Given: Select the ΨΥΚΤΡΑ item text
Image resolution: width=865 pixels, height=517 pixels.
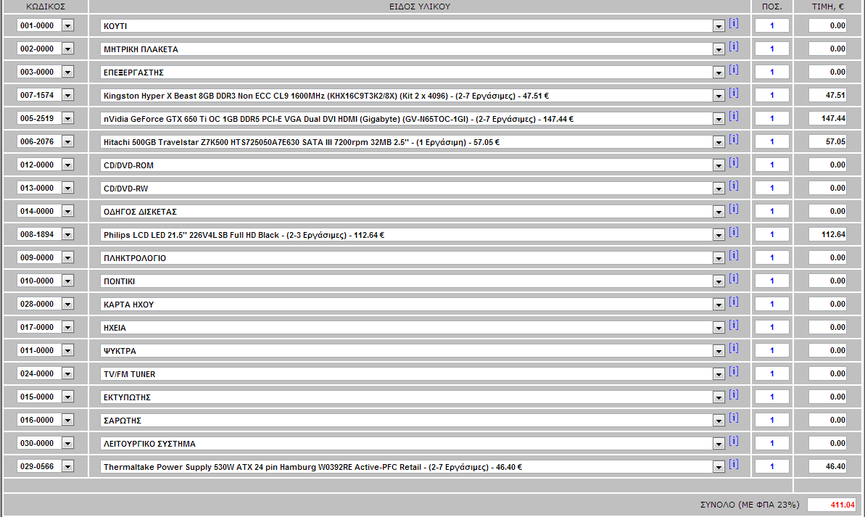Looking at the screenshot, I should (120, 351).
